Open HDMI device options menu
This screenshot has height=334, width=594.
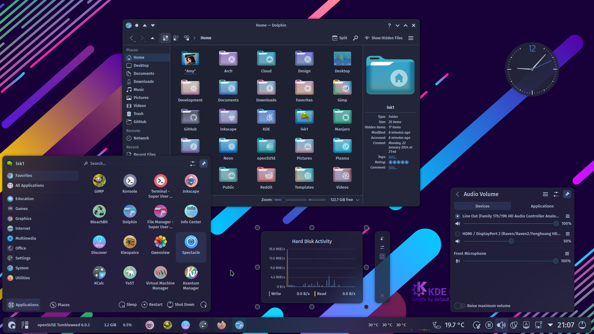click(x=568, y=234)
